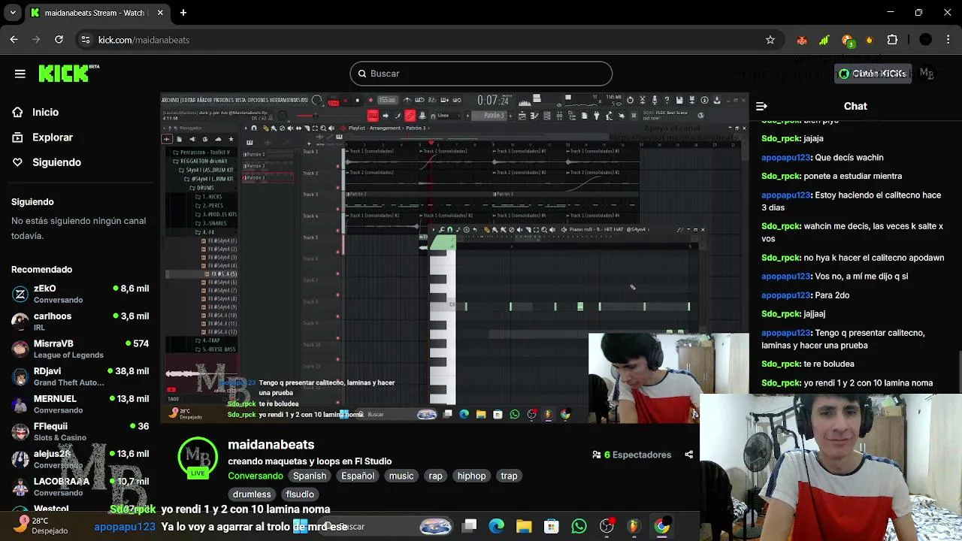Select the maidanabeats Stream browser tab
Screen dimensions: 962x541
(96, 13)
